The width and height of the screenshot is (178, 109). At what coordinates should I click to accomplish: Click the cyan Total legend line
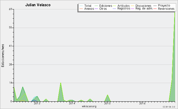click(x=81, y=6)
